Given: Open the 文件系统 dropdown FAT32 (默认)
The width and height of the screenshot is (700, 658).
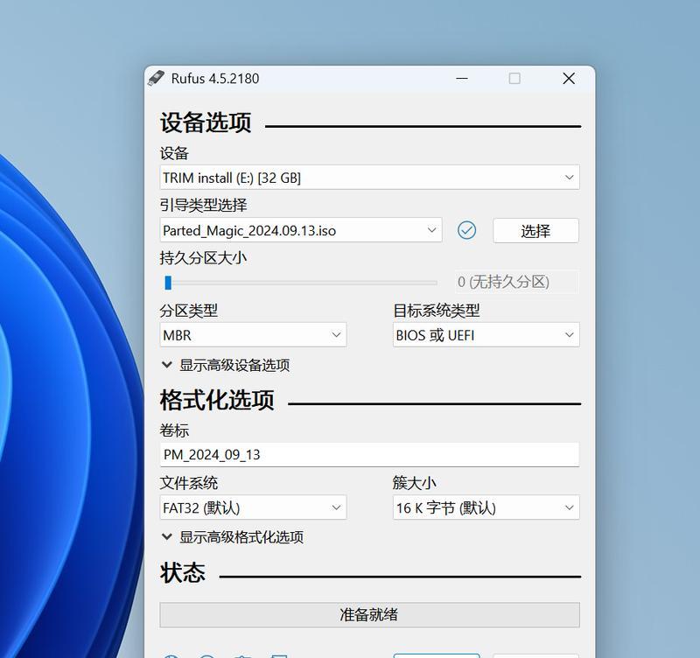Looking at the screenshot, I should pyautogui.click(x=253, y=507).
